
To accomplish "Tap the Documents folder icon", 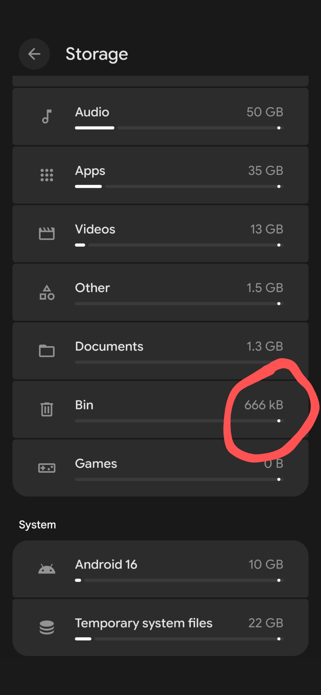I will [47, 351].
